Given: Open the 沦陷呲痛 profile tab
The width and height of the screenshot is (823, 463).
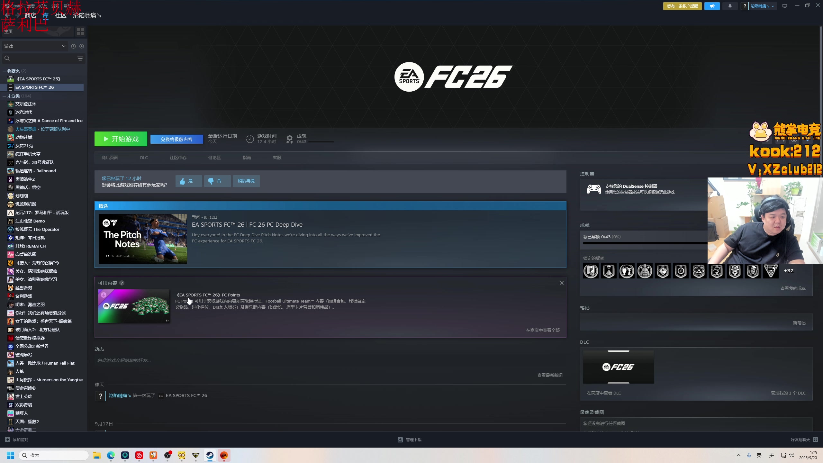Looking at the screenshot, I should pos(87,15).
